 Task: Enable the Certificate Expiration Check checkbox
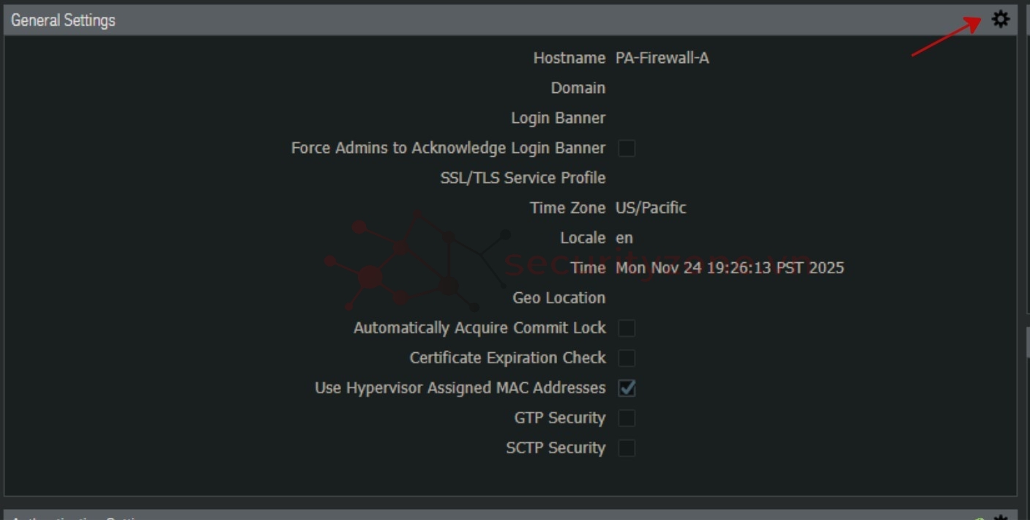[x=627, y=358]
